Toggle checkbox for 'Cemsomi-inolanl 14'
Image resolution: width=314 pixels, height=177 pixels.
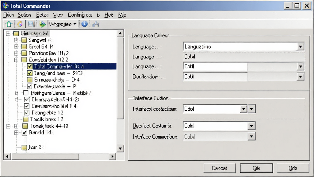pos(27,106)
